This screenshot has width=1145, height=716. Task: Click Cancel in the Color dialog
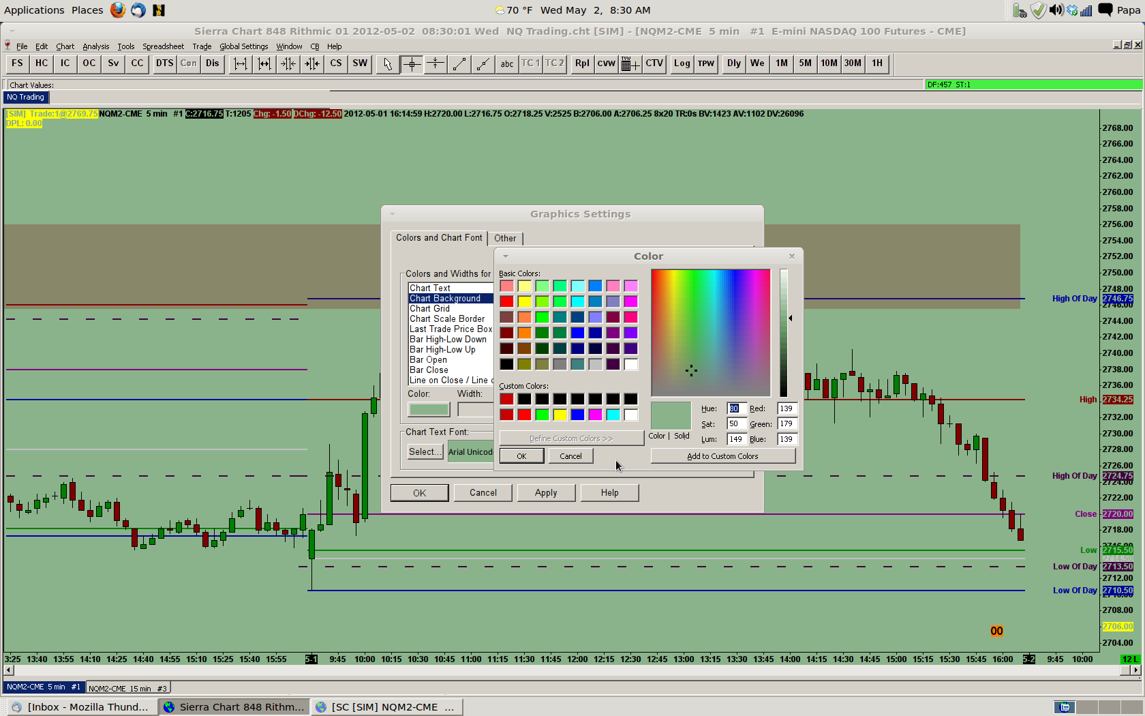(570, 456)
